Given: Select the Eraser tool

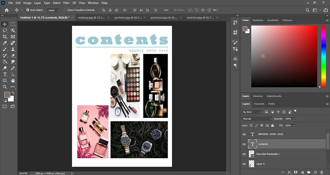Looking at the screenshot, I should pos(13,56).
